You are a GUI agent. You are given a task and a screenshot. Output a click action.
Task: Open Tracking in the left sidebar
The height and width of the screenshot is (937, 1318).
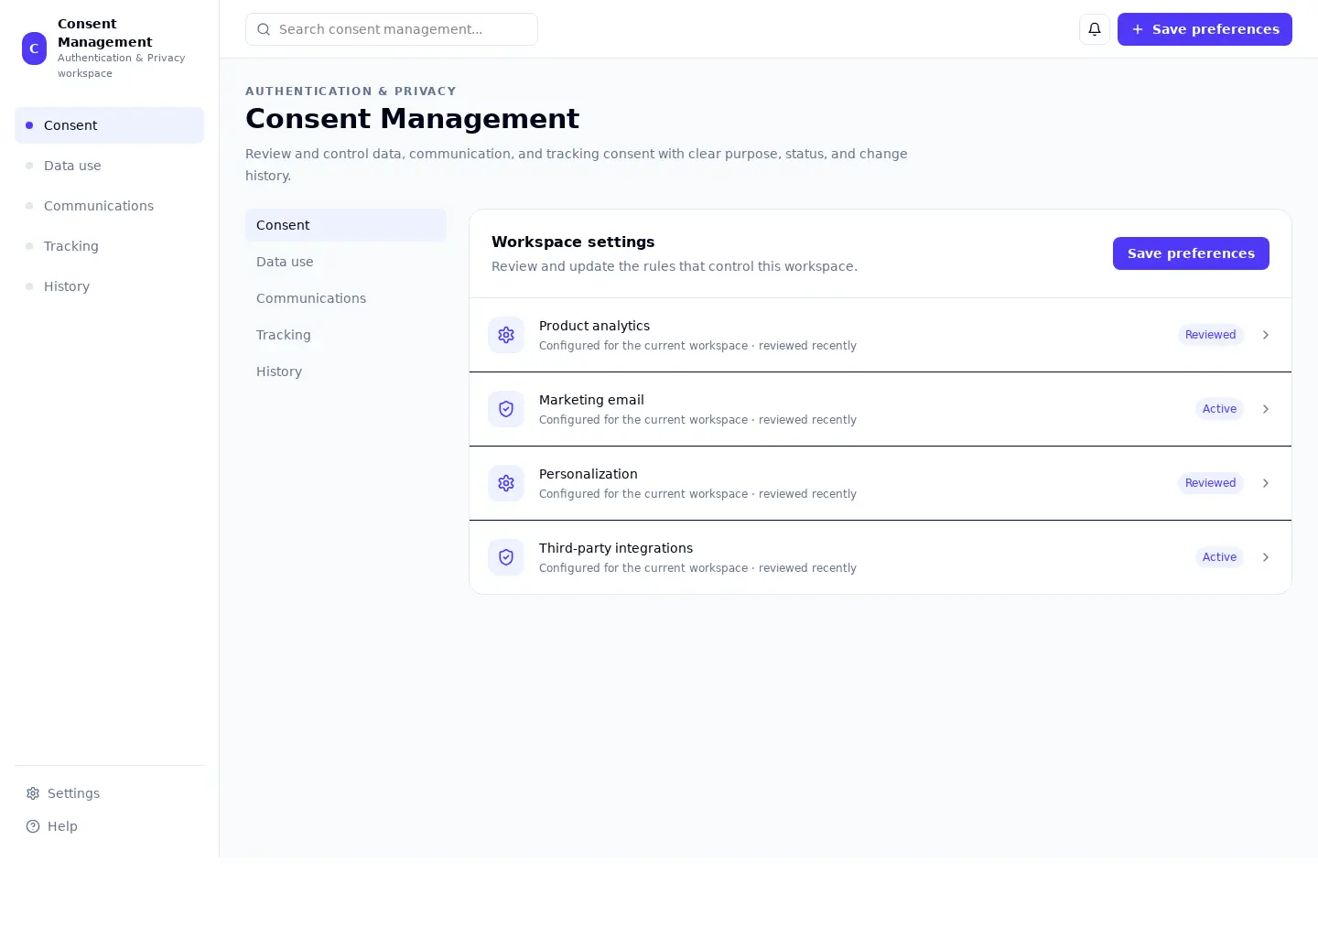[109, 246]
